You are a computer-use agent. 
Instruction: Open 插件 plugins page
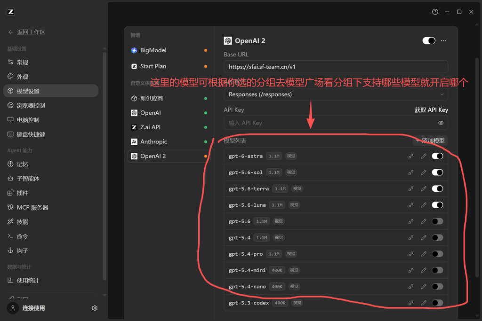(x=51, y=193)
